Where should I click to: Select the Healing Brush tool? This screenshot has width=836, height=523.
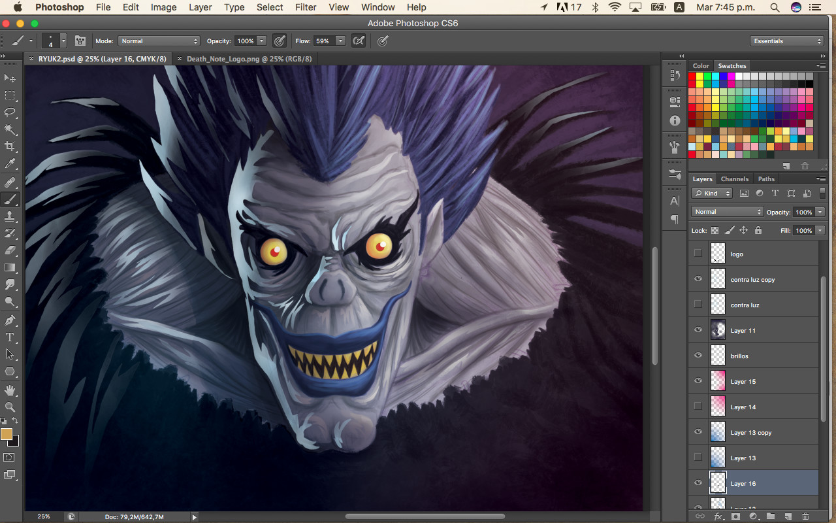10,182
